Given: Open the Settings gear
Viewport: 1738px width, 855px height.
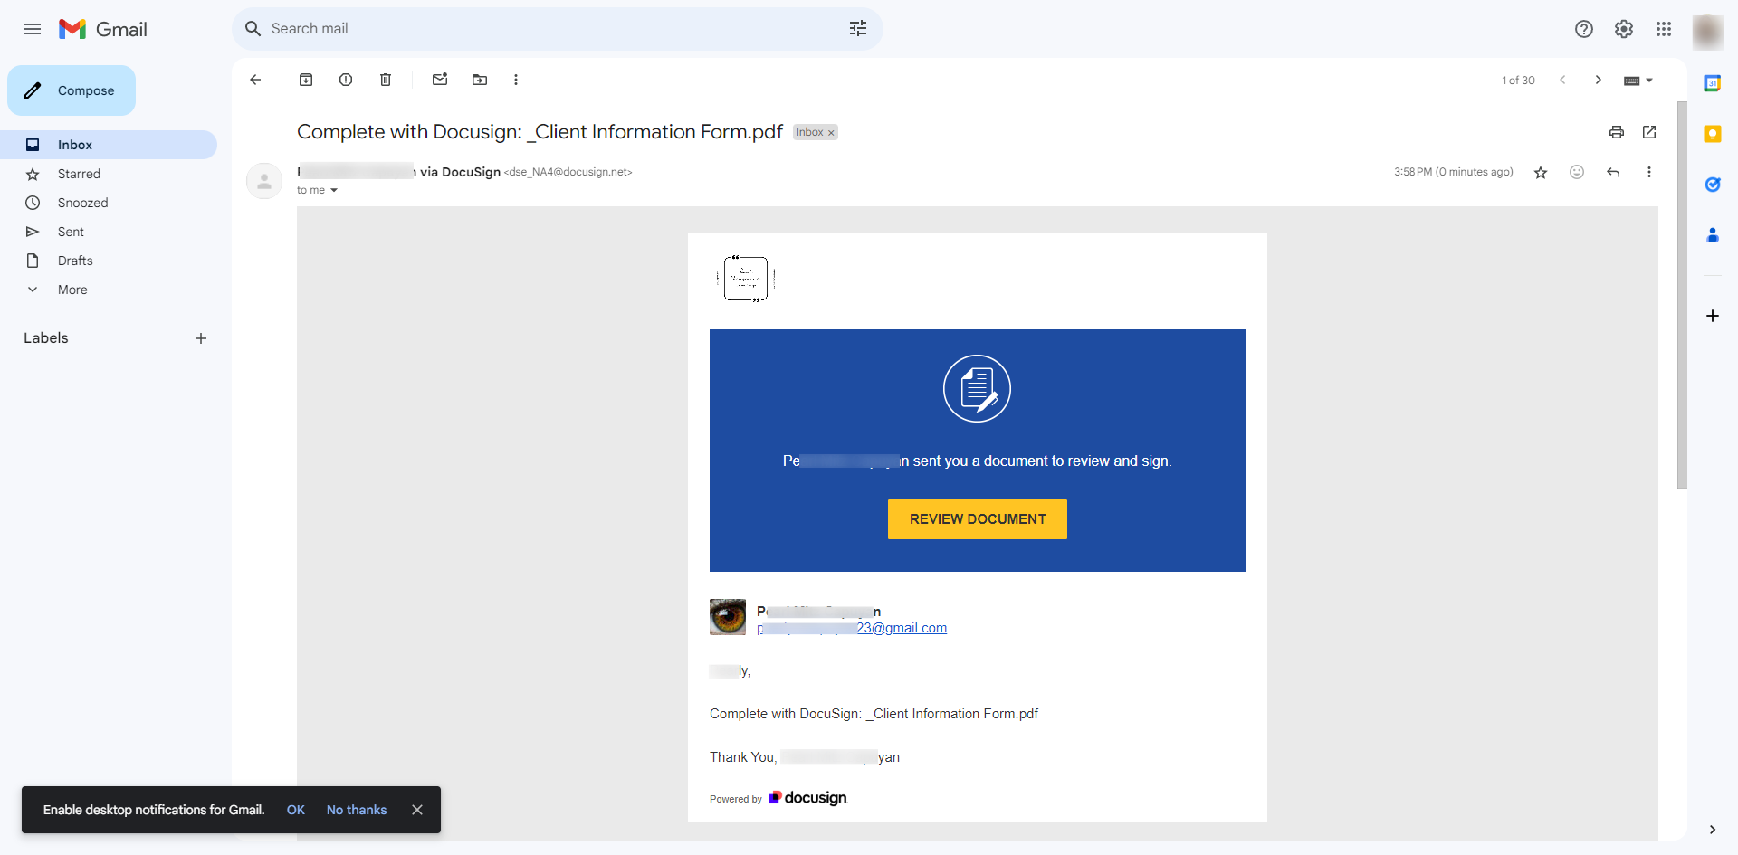Looking at the screenshot, I should [x=1624, y=29].
